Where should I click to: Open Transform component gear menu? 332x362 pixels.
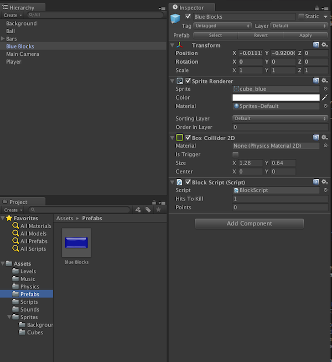[325, 45]
